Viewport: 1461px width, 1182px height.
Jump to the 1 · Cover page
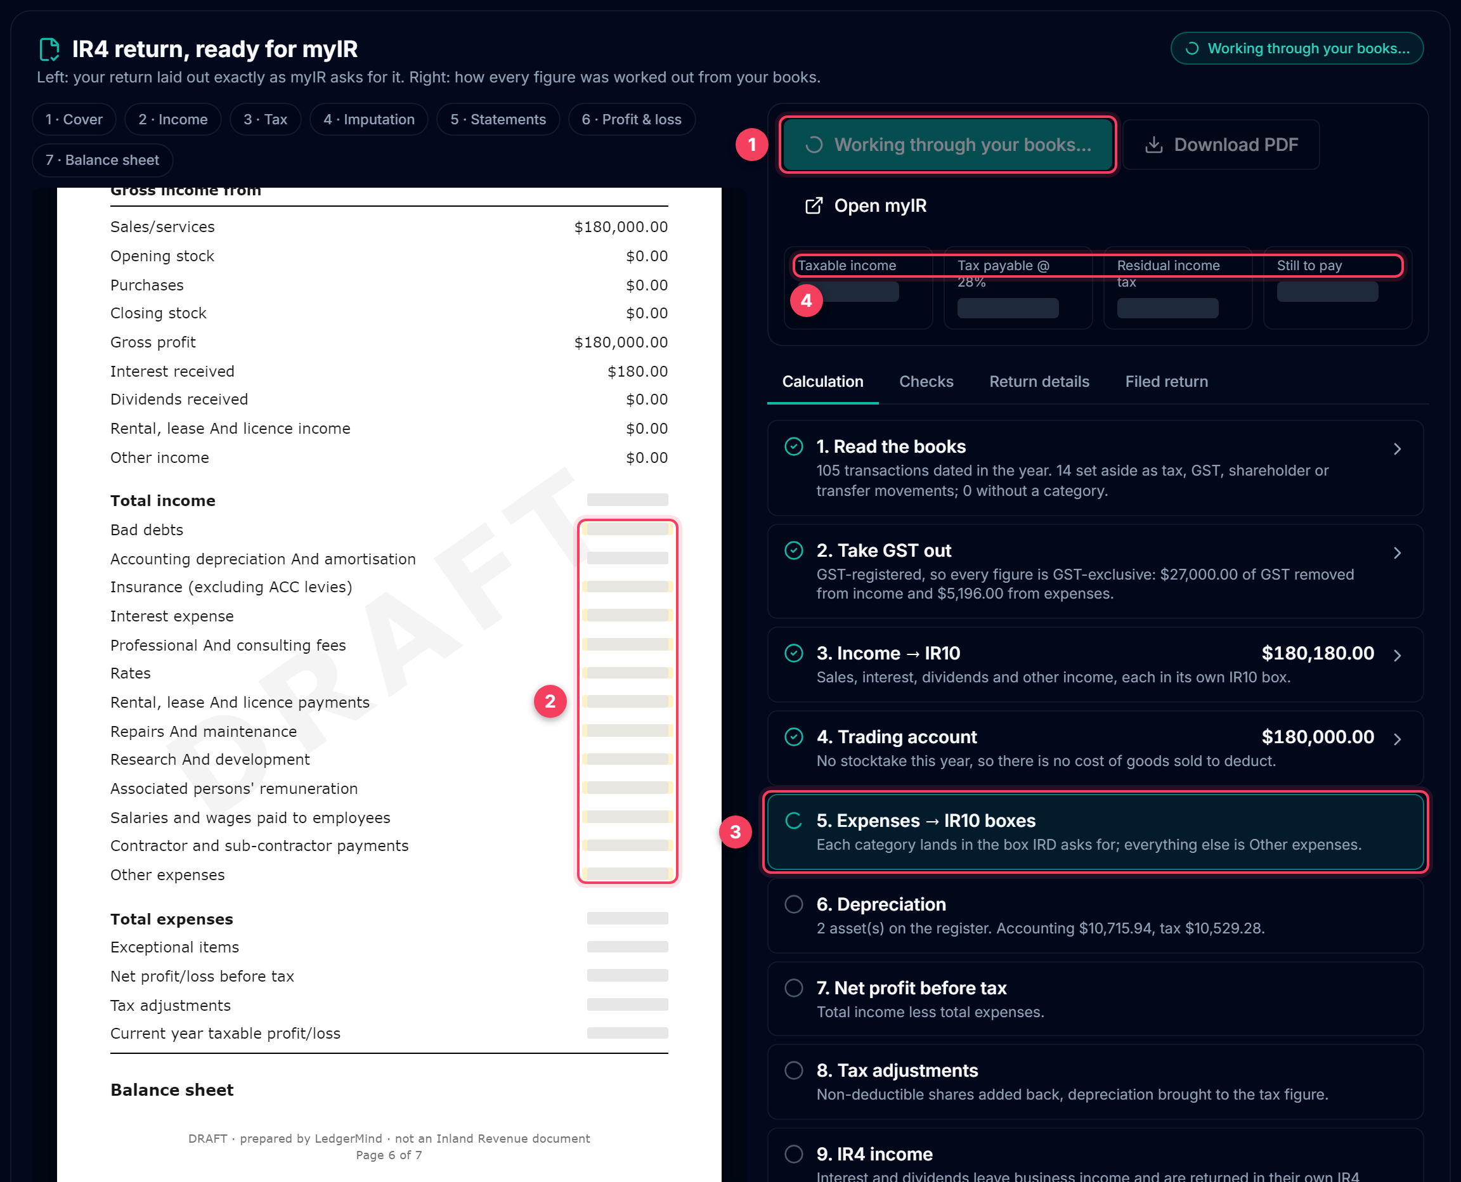(74, 119)
